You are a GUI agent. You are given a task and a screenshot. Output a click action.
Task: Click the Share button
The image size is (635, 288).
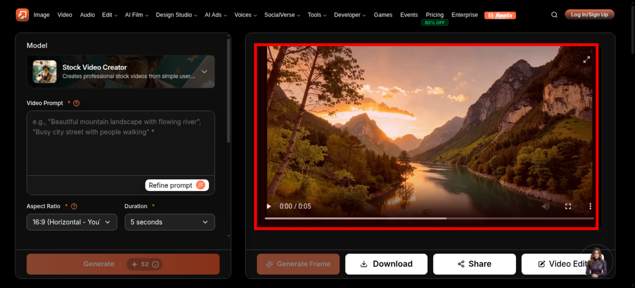coord(474,264)
